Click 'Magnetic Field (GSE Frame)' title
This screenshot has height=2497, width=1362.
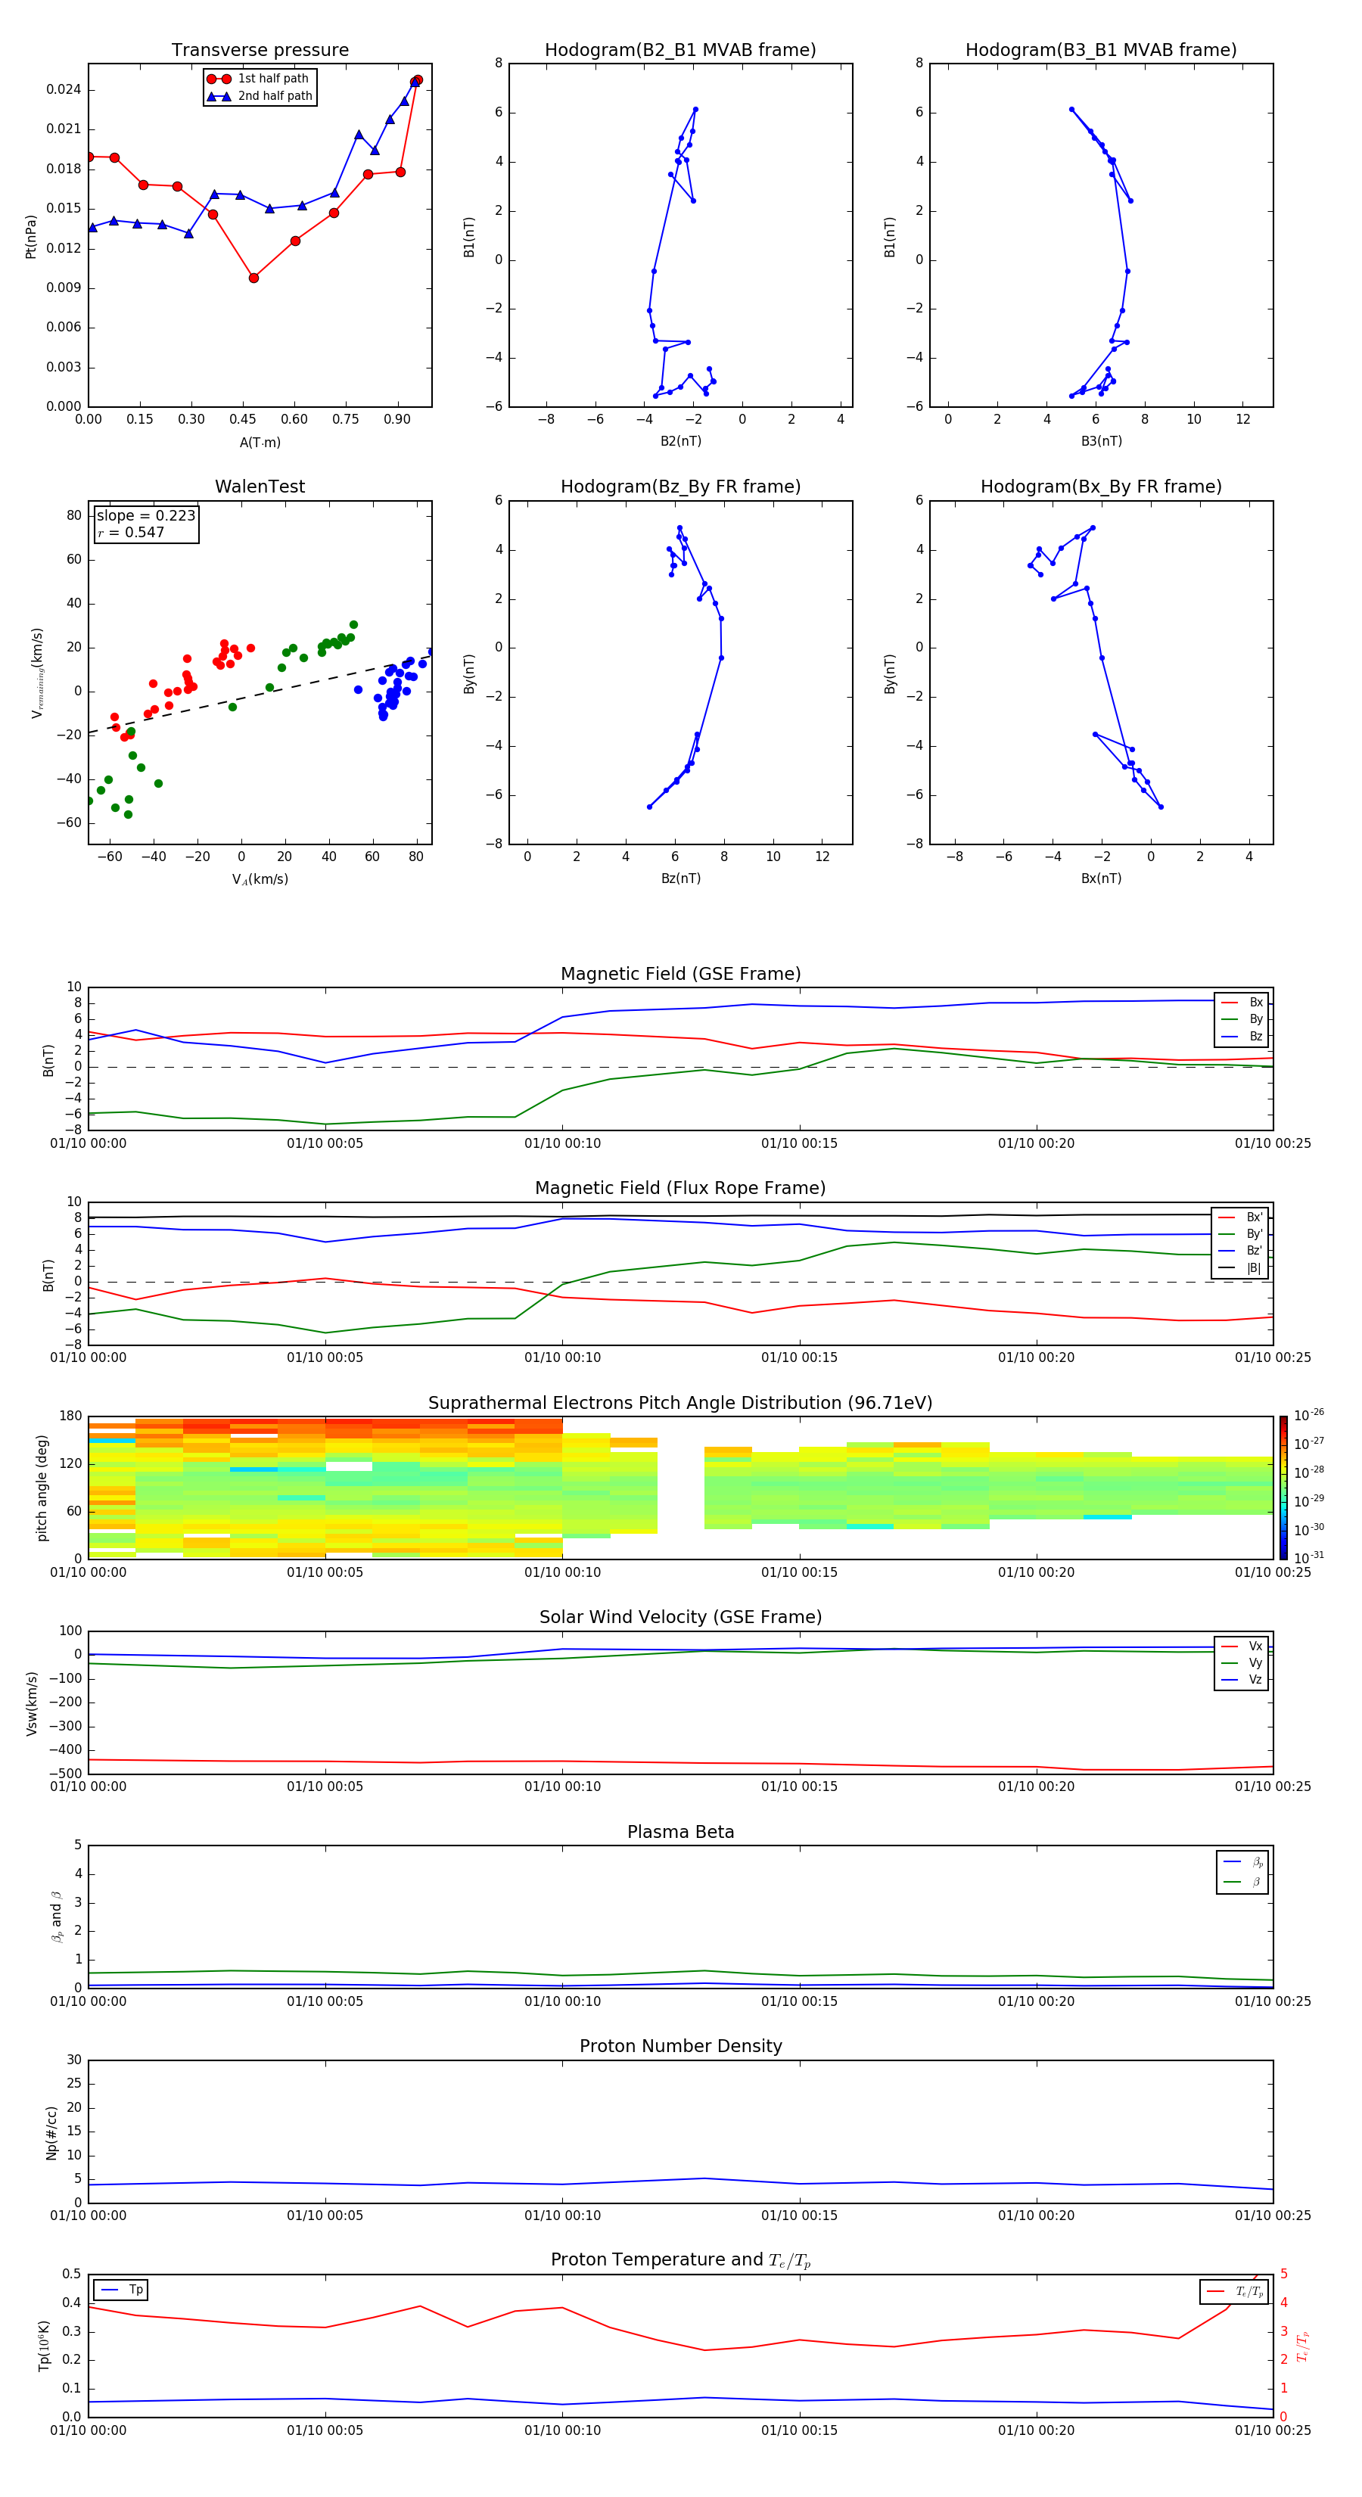680,974
